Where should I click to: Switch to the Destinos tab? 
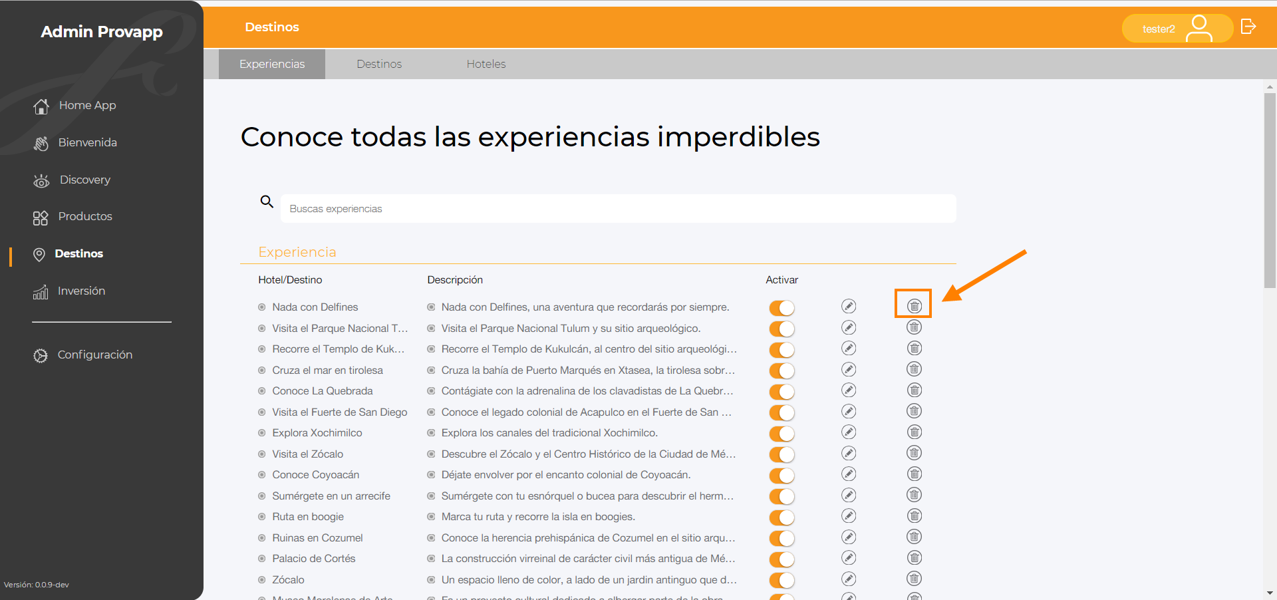click(x=379, y=64)
